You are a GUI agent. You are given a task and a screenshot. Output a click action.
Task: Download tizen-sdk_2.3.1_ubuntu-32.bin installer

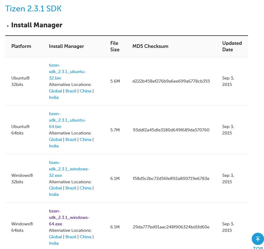(x=67, y=72)
